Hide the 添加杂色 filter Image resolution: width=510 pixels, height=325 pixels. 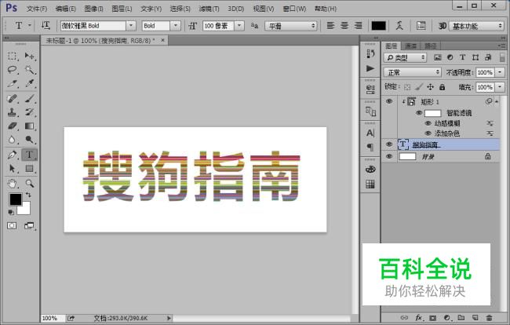click(428, 133)
